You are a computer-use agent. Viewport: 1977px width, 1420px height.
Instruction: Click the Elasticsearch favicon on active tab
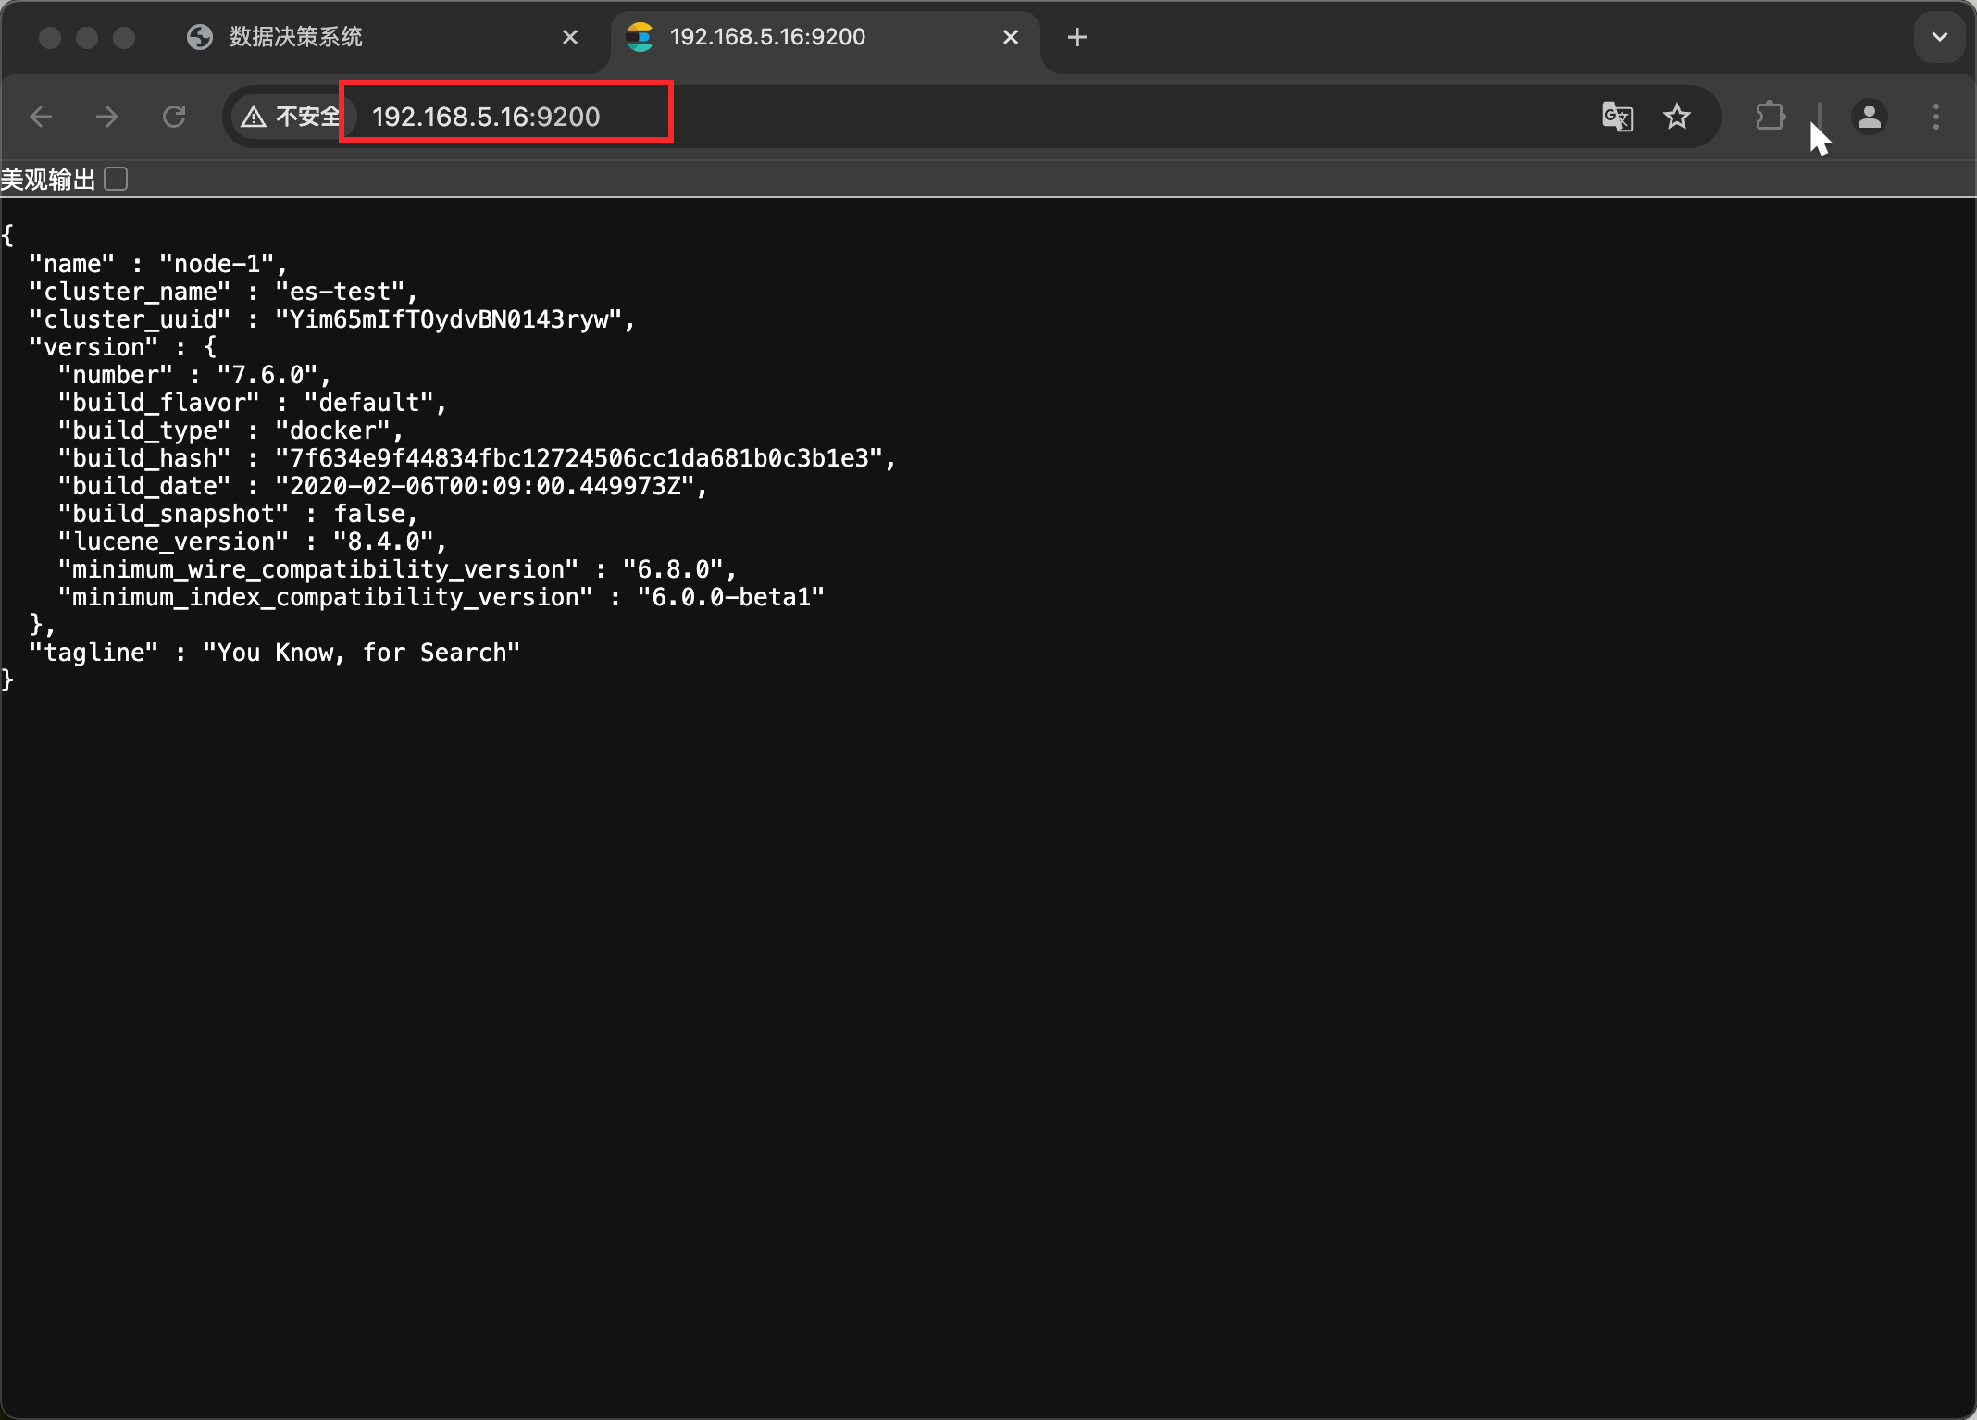pos(640,37)
